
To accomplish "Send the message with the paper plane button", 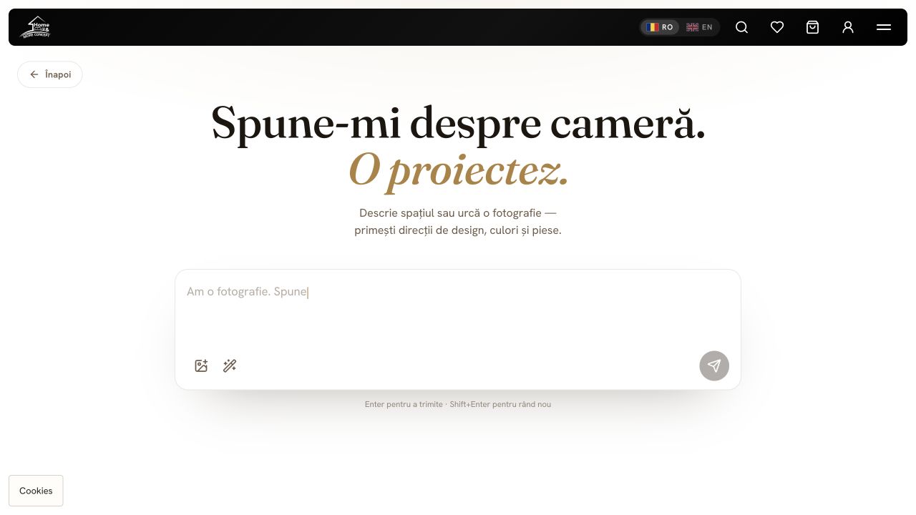I will tap(714, 366).
